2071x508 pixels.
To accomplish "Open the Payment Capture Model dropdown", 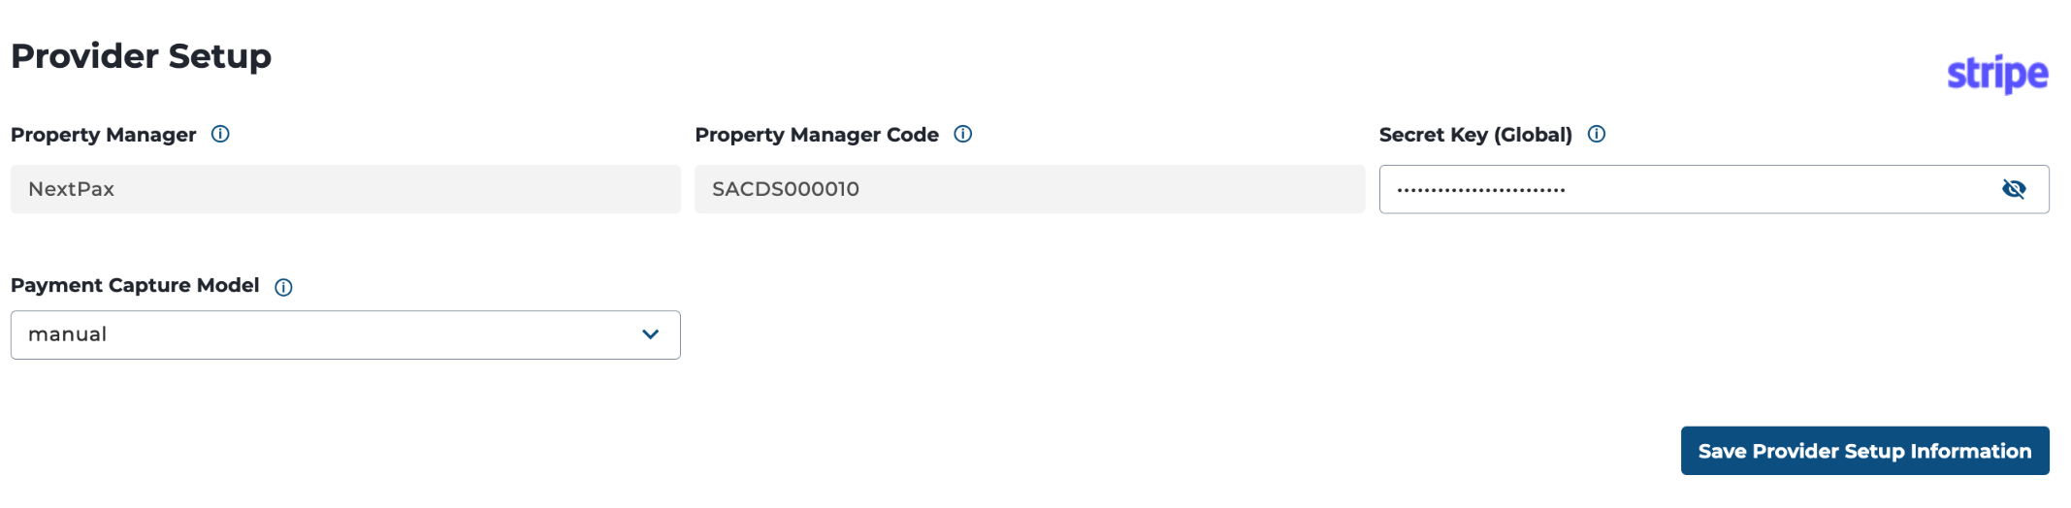I will [345, 334].
